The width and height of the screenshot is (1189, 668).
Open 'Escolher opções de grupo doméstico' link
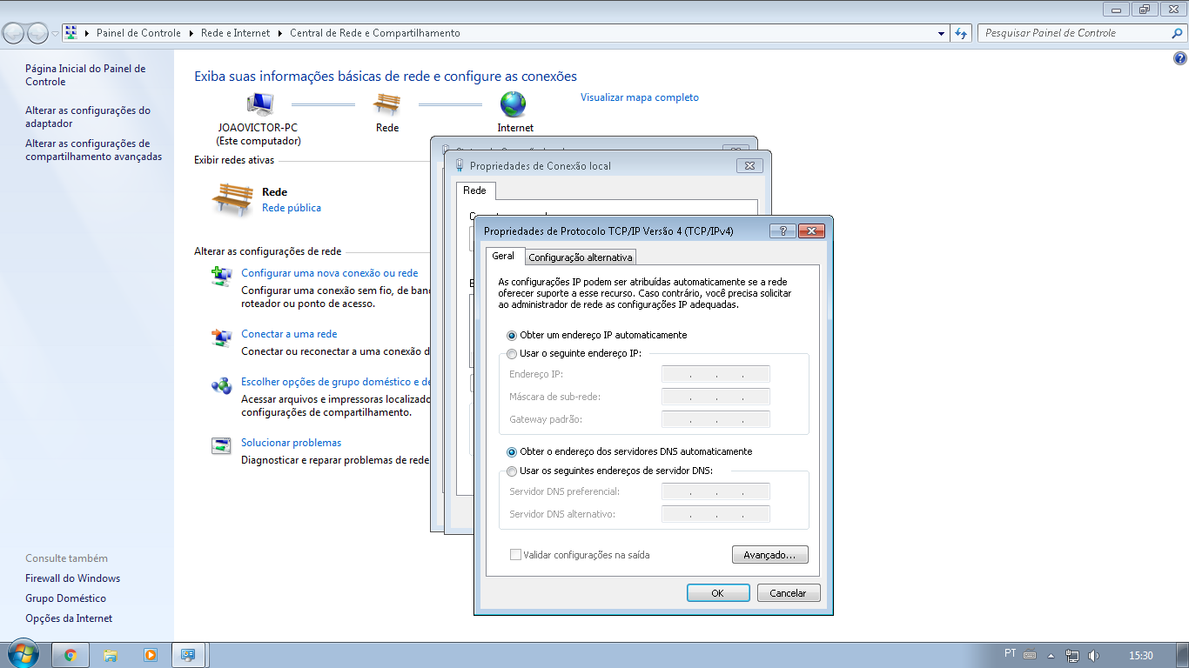[x=336, y=382]
